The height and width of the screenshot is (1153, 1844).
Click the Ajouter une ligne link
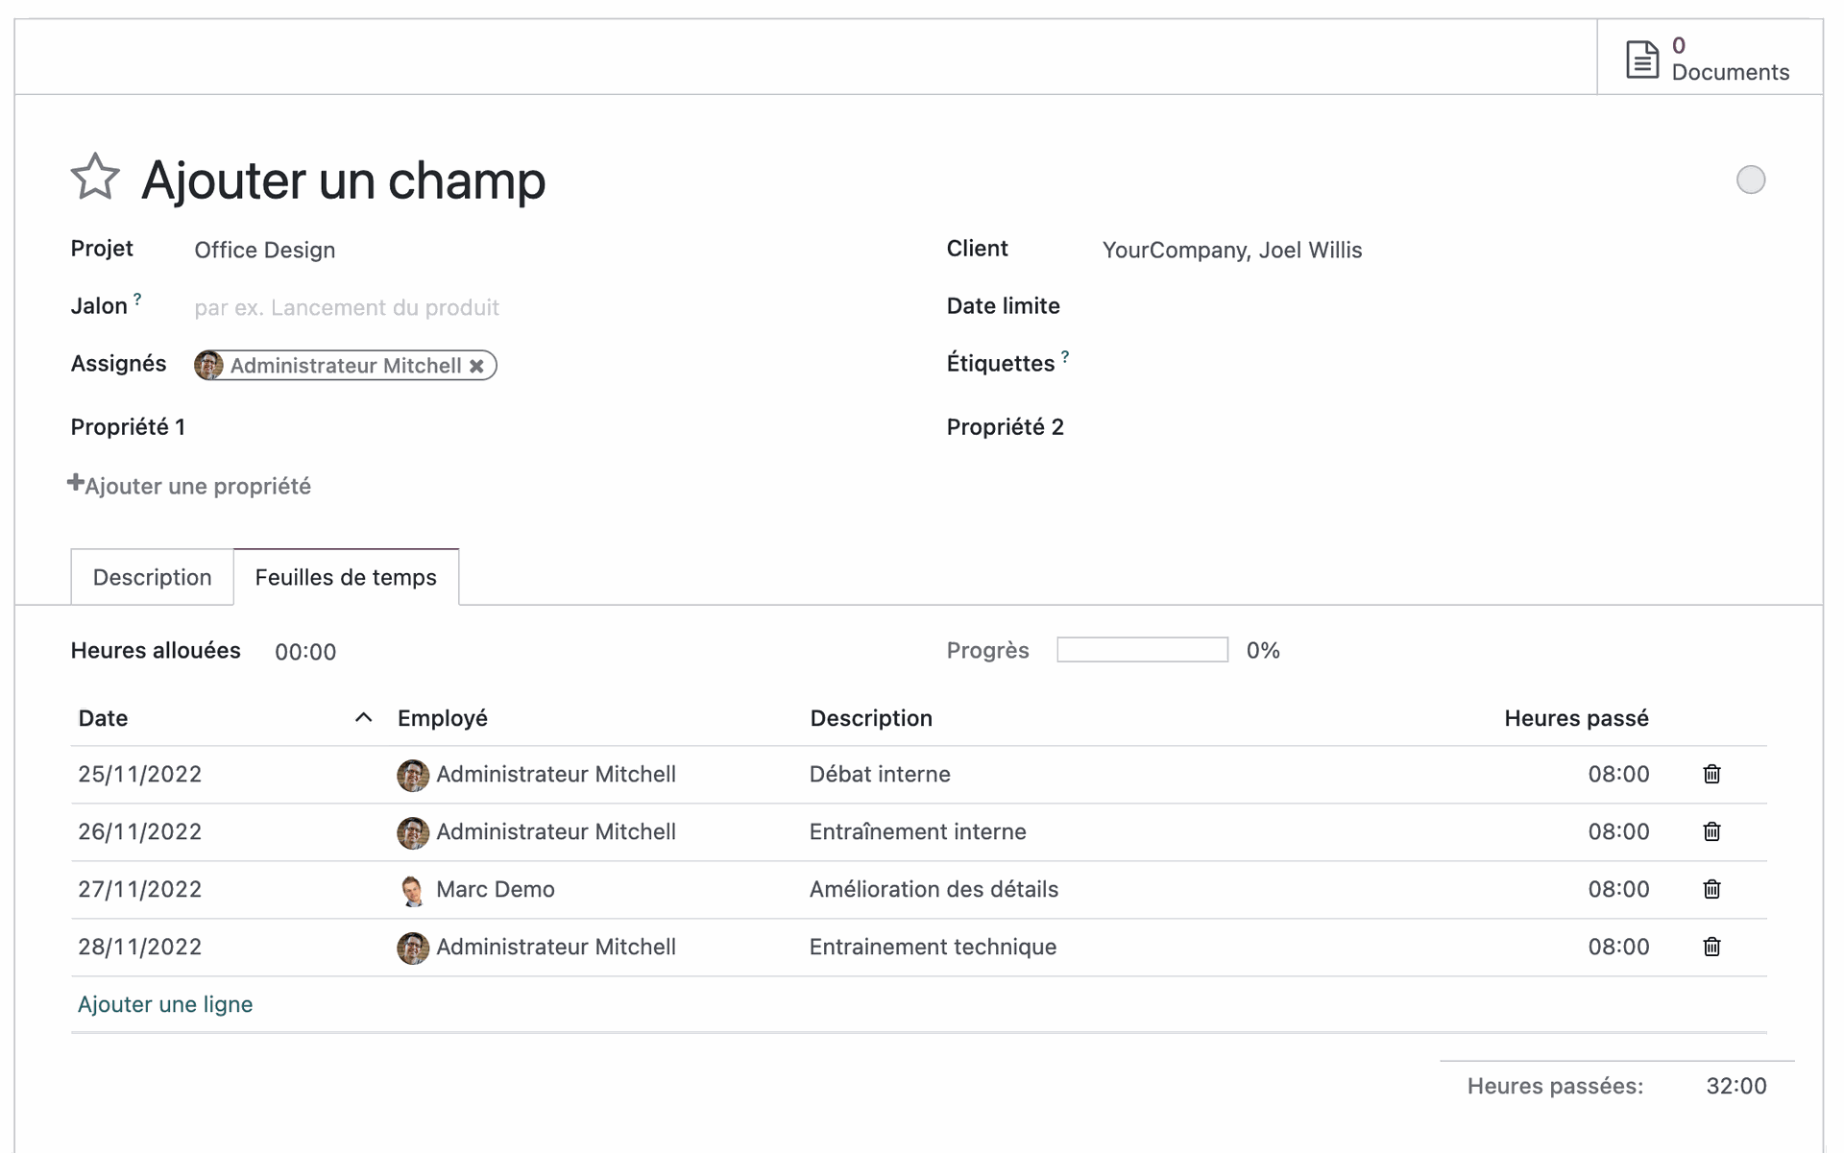[x=165, y=1004]
